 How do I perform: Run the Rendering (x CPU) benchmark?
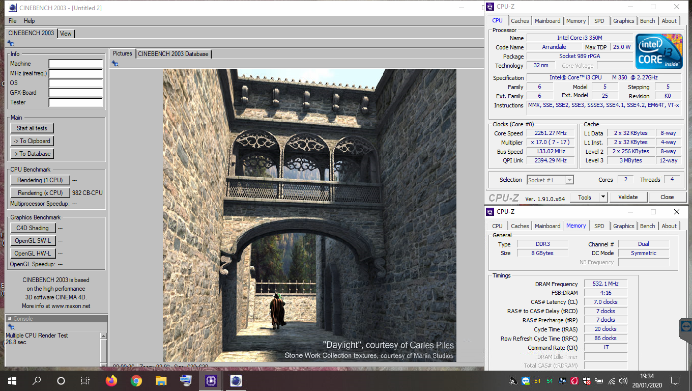tap(40, 193)
